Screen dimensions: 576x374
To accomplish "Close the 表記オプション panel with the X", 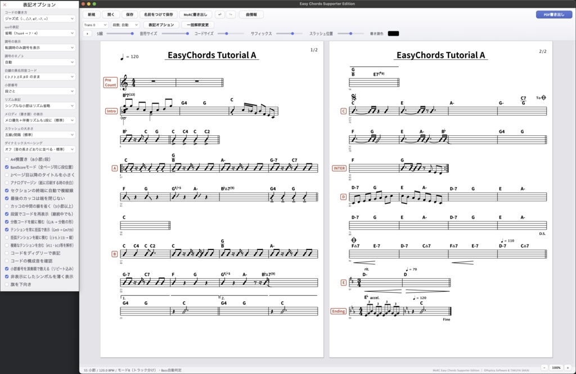I will pos(4,5).
